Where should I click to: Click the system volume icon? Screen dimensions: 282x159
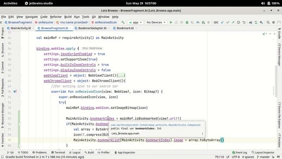pyautogui.click(x=263, y=3)
